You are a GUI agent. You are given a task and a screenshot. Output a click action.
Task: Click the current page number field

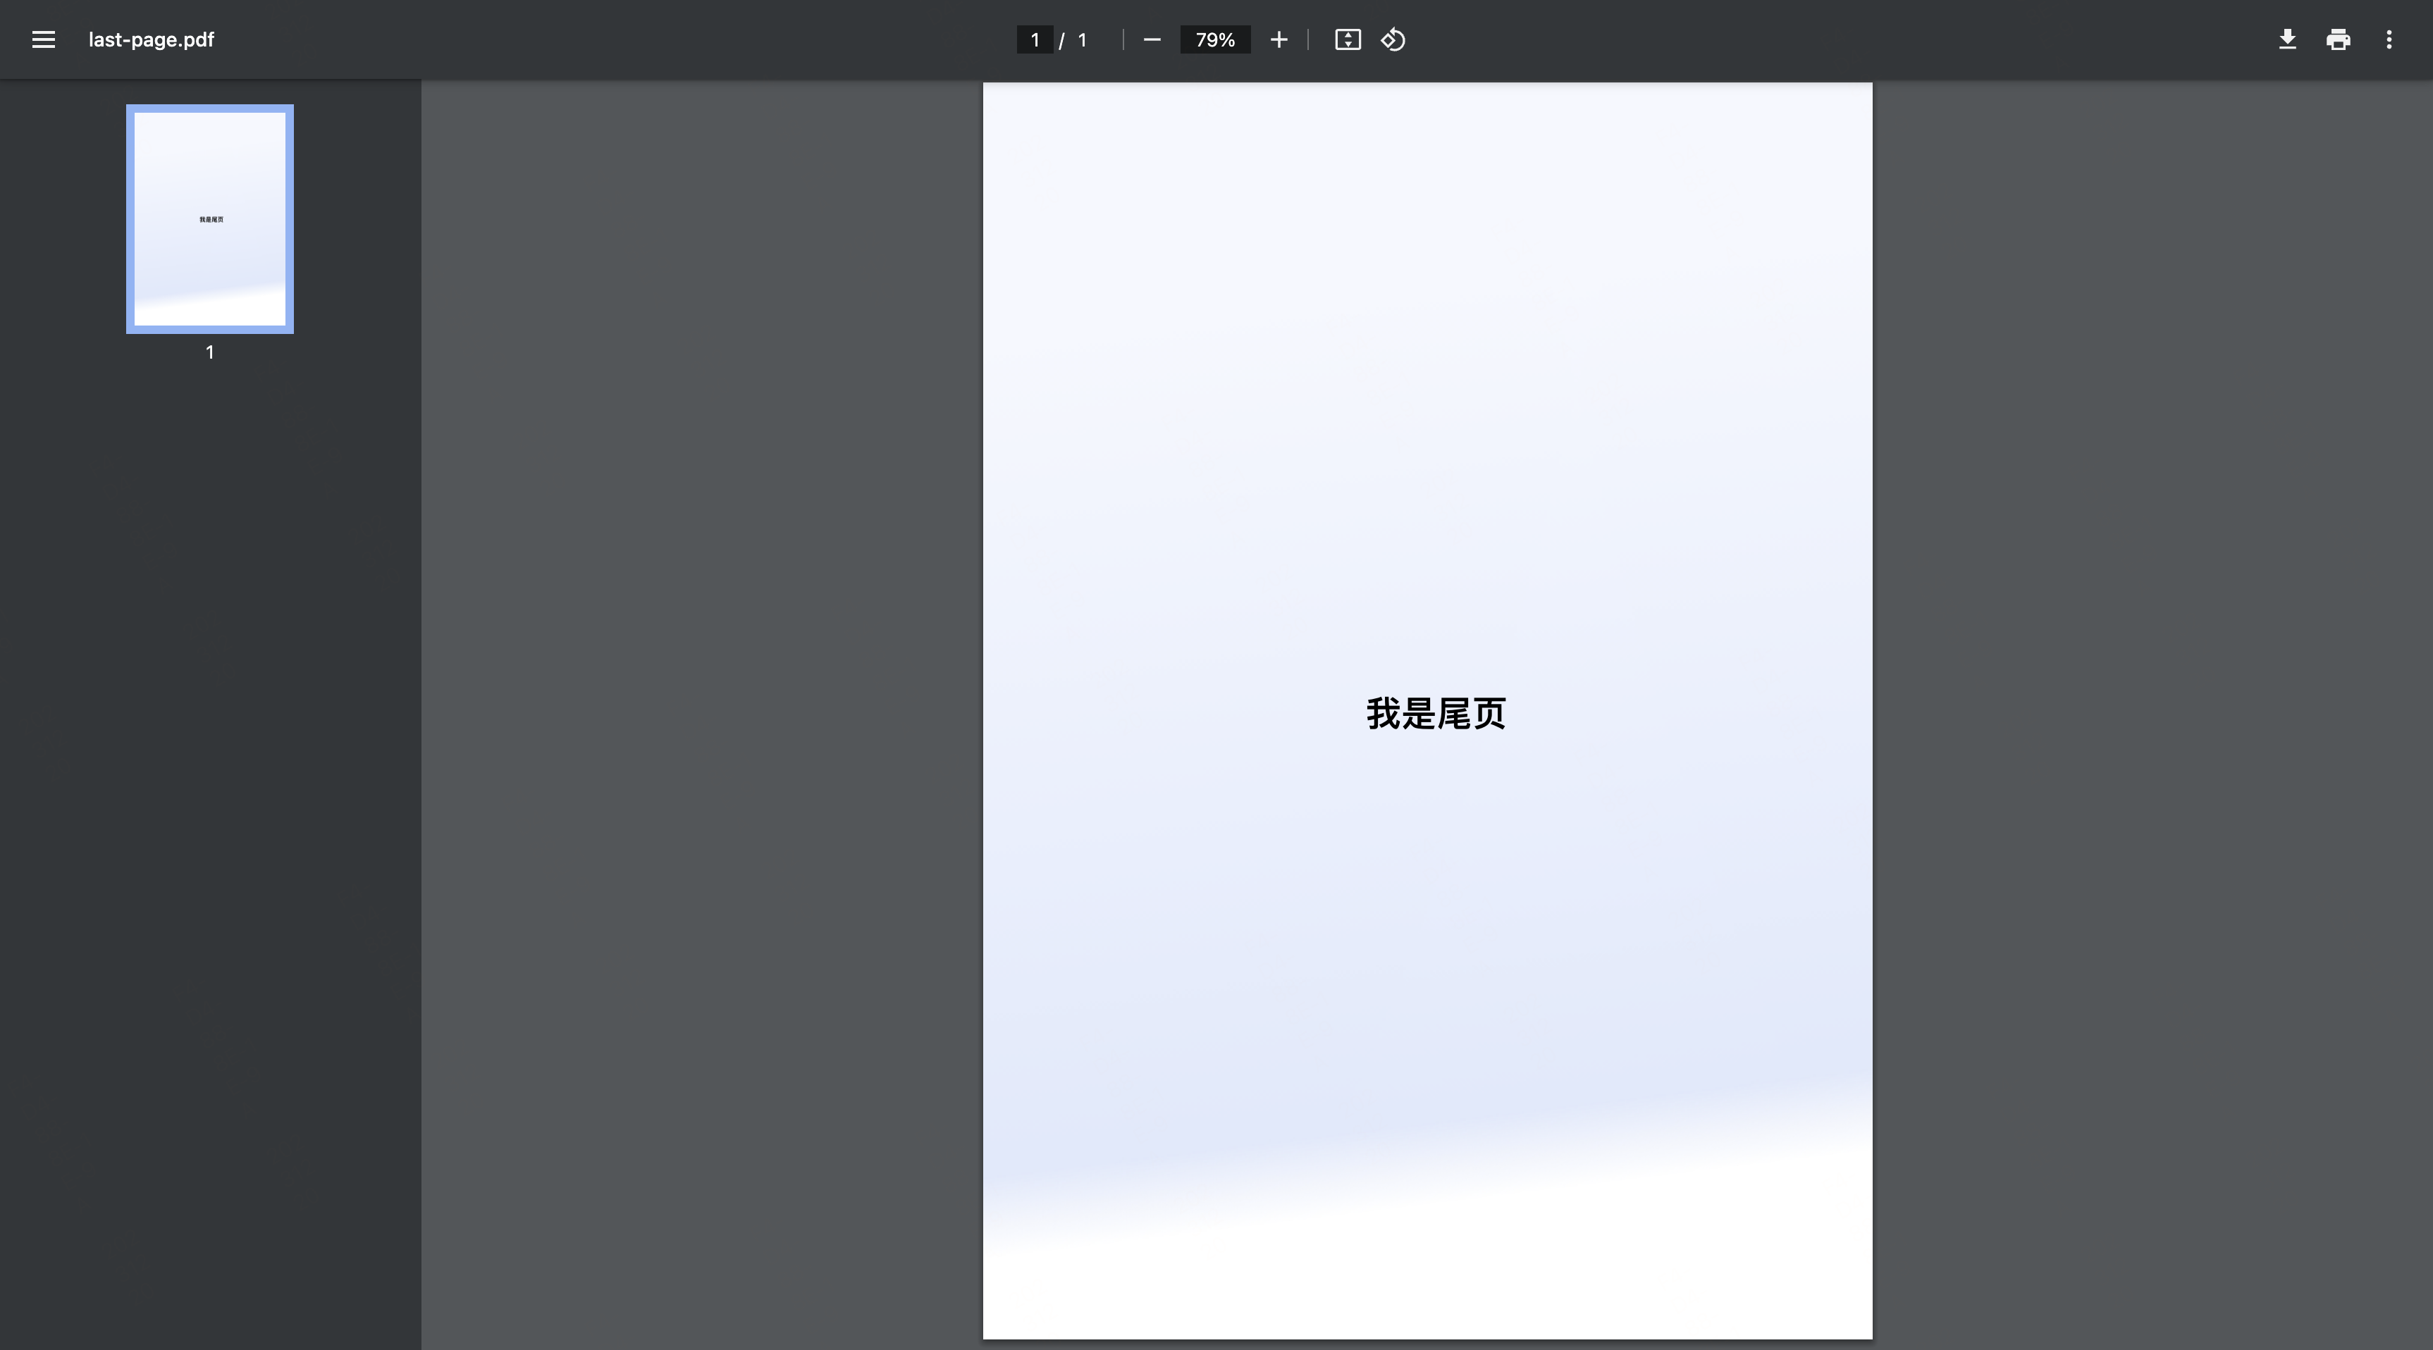1034,39
